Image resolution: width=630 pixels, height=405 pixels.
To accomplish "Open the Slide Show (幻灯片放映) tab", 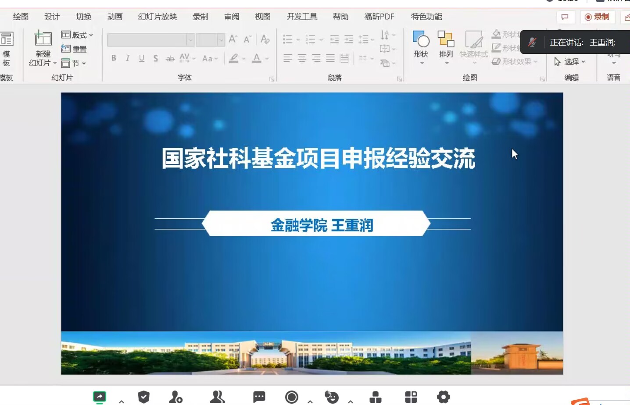I will [x=157, y=17].
